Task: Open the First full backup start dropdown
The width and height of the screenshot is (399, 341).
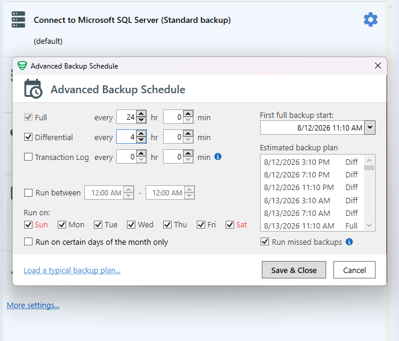Action: point(370,127)
